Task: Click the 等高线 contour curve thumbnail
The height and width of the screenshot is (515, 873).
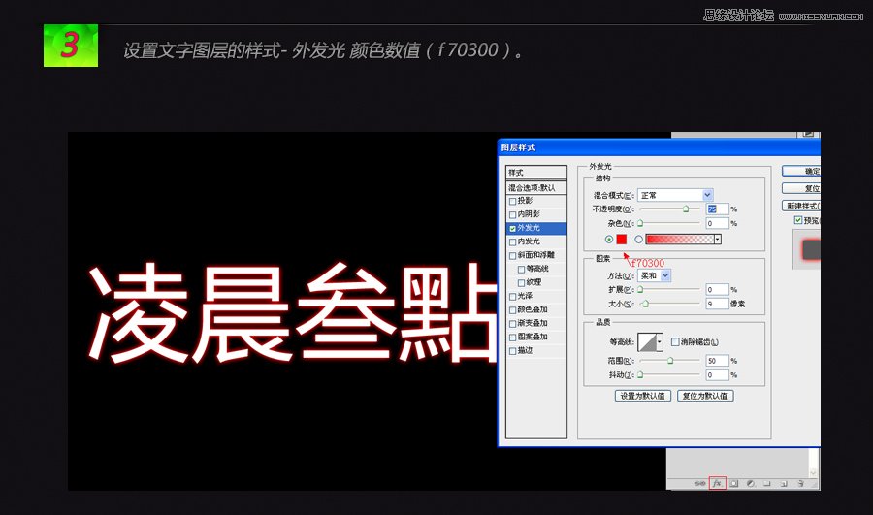Action: pos(647,342)
